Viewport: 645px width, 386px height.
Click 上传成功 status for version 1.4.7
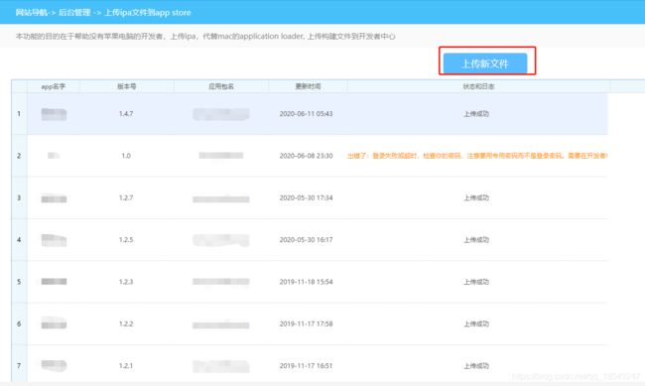click(476, 113)
